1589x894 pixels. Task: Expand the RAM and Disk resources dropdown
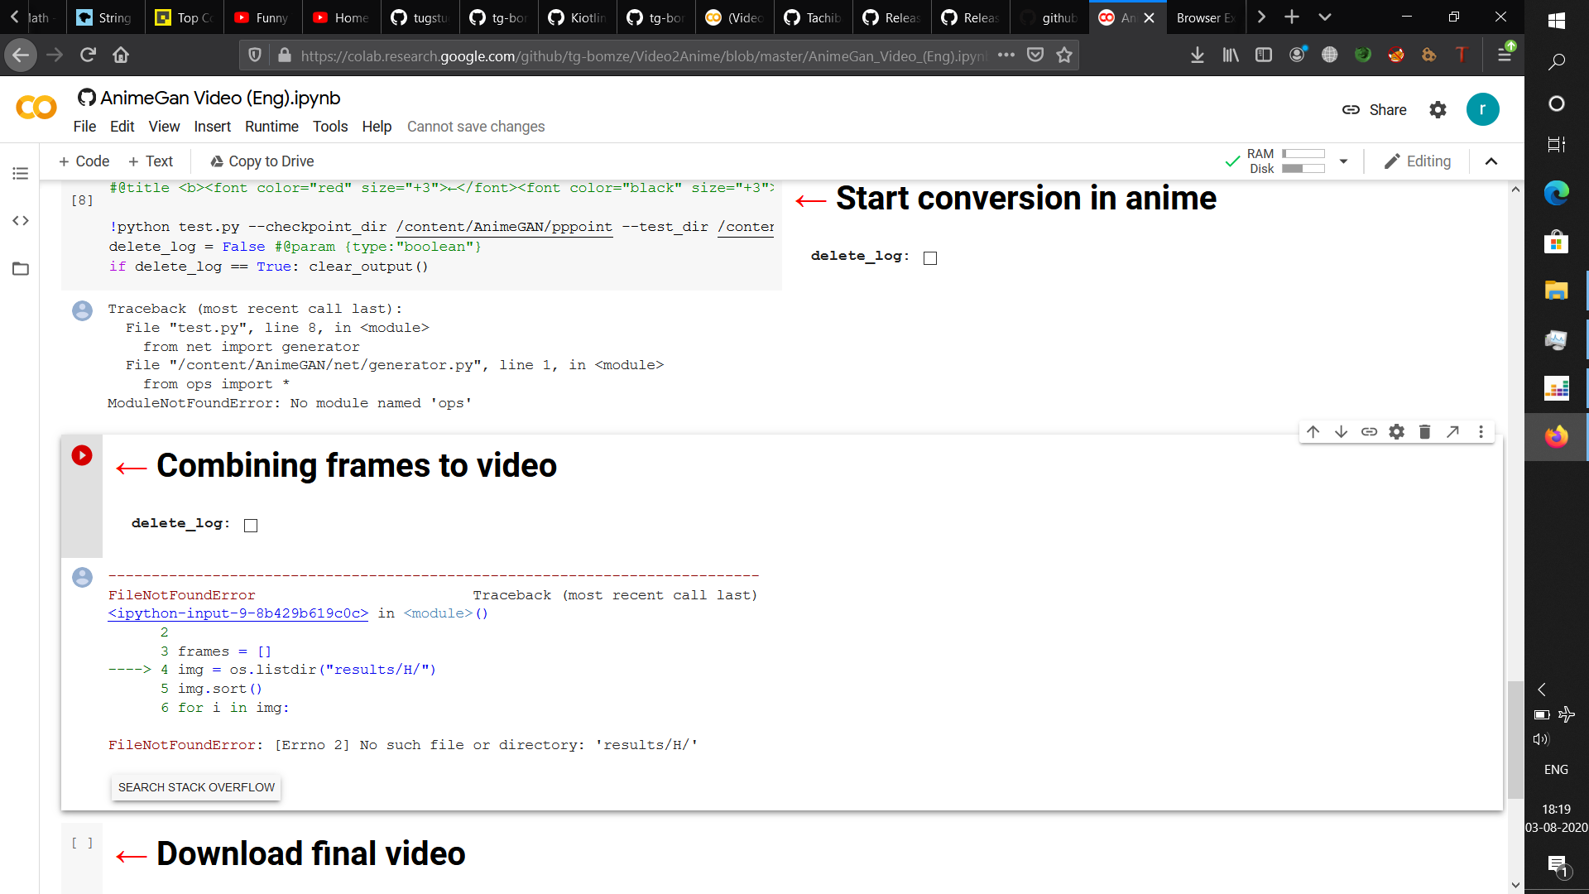[1342, 161]
